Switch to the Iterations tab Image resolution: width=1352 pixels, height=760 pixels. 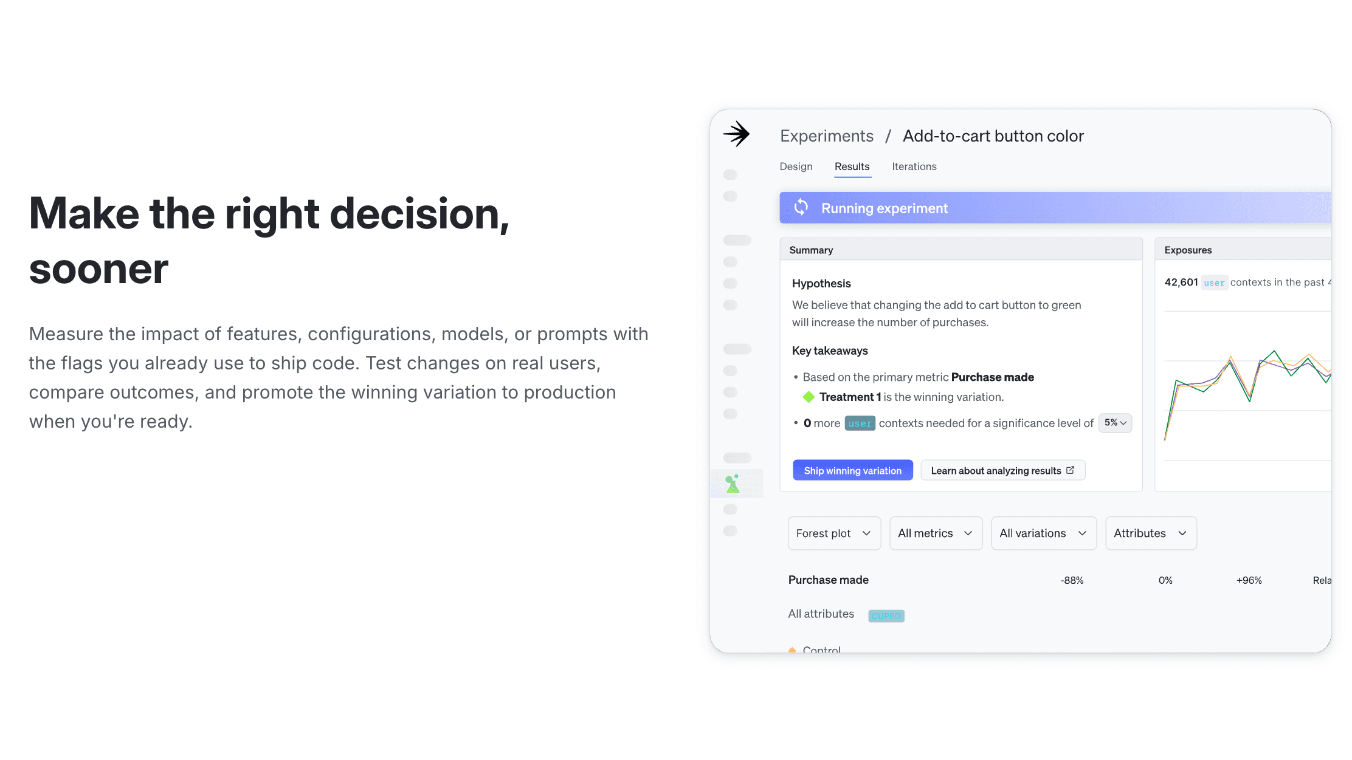tap(914, 166)
